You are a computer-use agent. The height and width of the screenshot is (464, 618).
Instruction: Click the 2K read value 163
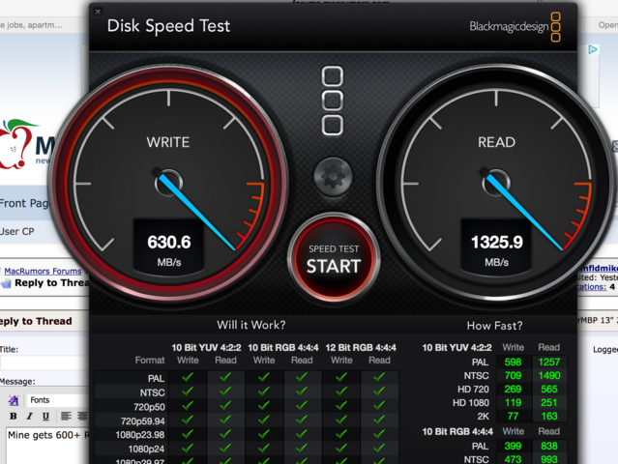pyautogui.click(x=549, y=416)
